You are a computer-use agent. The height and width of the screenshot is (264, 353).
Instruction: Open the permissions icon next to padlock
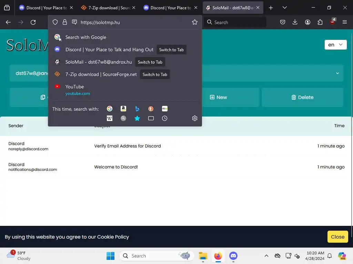(74, 22)
